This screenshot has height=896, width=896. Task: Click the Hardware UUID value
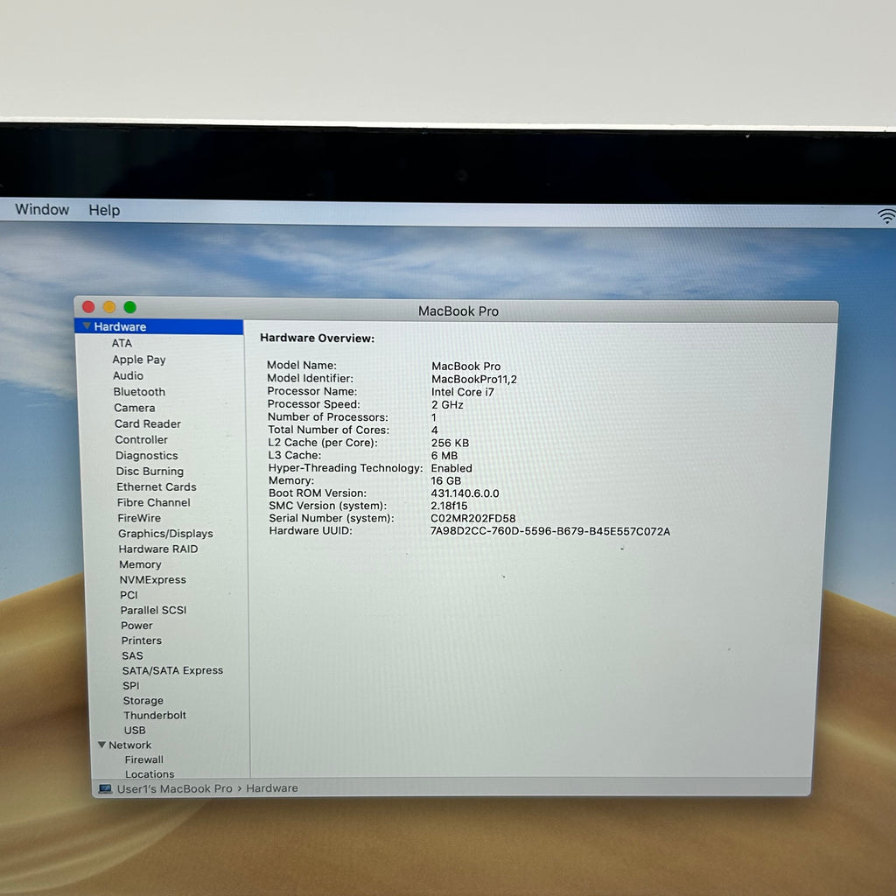(550, 531)
